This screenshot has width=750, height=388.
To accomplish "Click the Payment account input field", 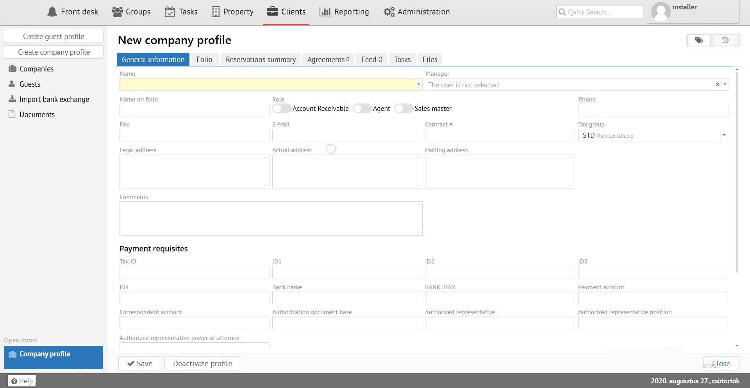I will pyautogui.click(x=653, y=298).
